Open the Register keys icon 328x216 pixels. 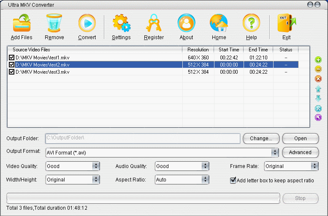pos(154,27)
